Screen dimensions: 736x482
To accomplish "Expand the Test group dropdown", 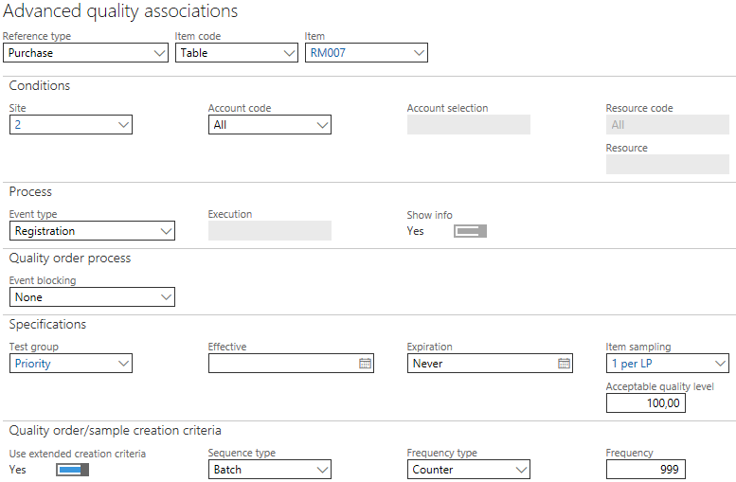I will pos(124,364).
